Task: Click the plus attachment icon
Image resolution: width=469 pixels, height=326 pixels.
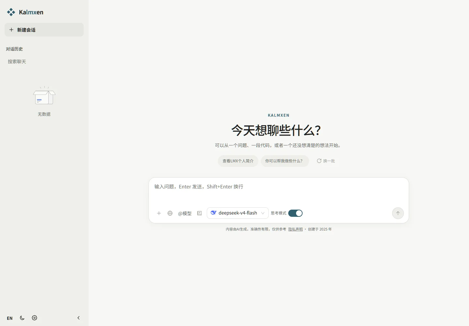Action: coord(159,213)
